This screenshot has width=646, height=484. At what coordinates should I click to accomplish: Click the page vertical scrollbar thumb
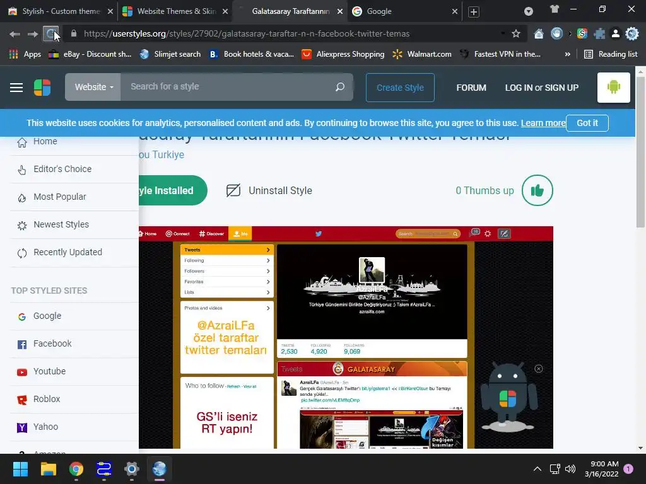point(640,153)
